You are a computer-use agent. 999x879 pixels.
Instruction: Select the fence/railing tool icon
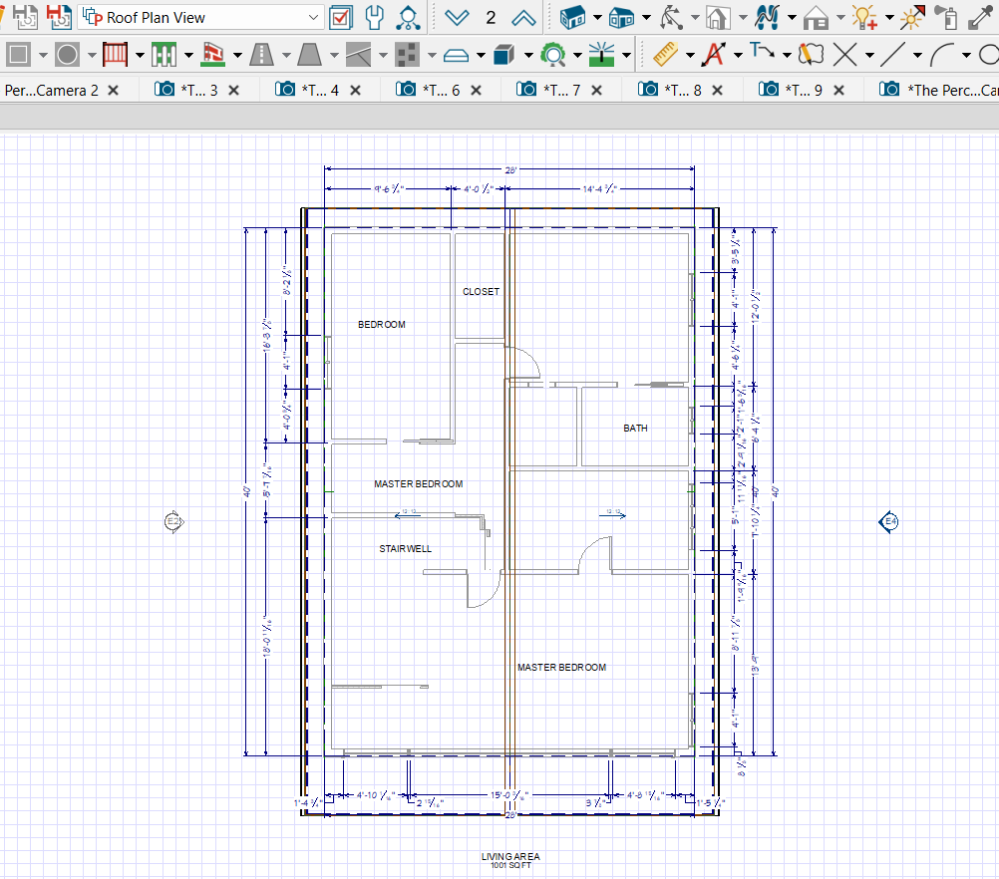click(x=117, y=54)
